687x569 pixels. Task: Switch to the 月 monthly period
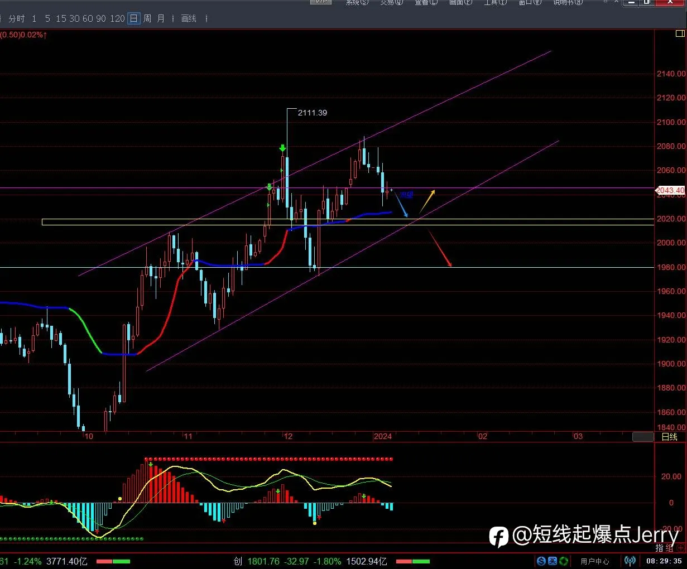pyautogui.click(x=161, y=18)
